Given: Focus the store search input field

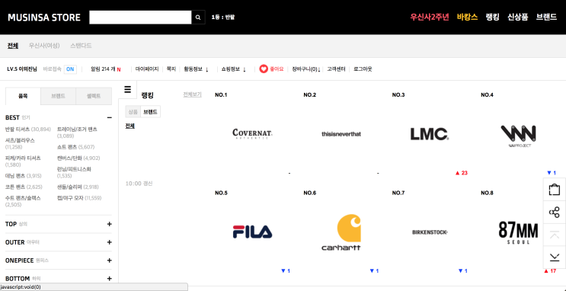Looking at the screenshot, I should pyautogui.click(x=140, y=18).
